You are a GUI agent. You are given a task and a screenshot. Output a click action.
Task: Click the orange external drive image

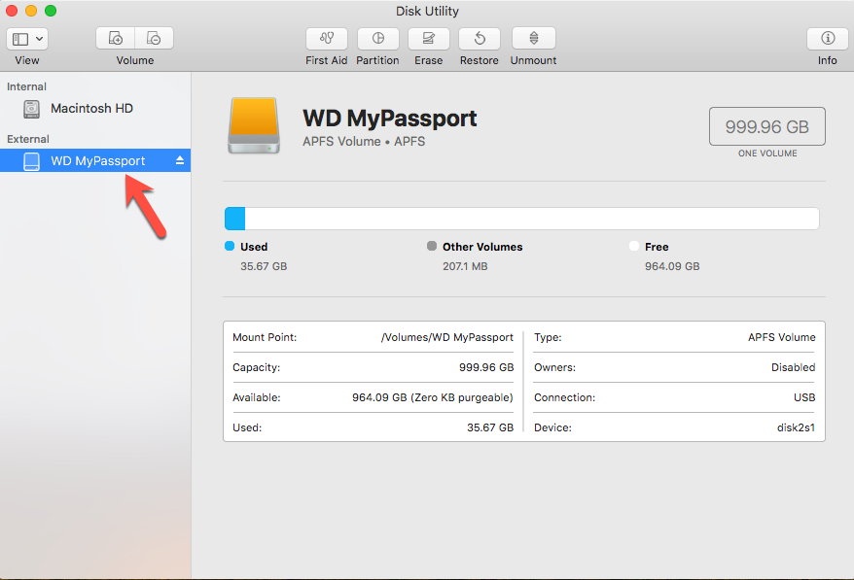[254, 125]
